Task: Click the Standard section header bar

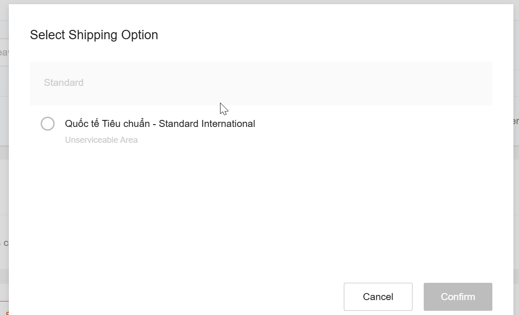Action: (x=261, y=83)
